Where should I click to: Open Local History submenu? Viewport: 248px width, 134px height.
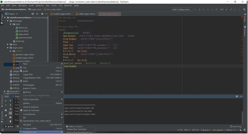(x=41, y=114)
